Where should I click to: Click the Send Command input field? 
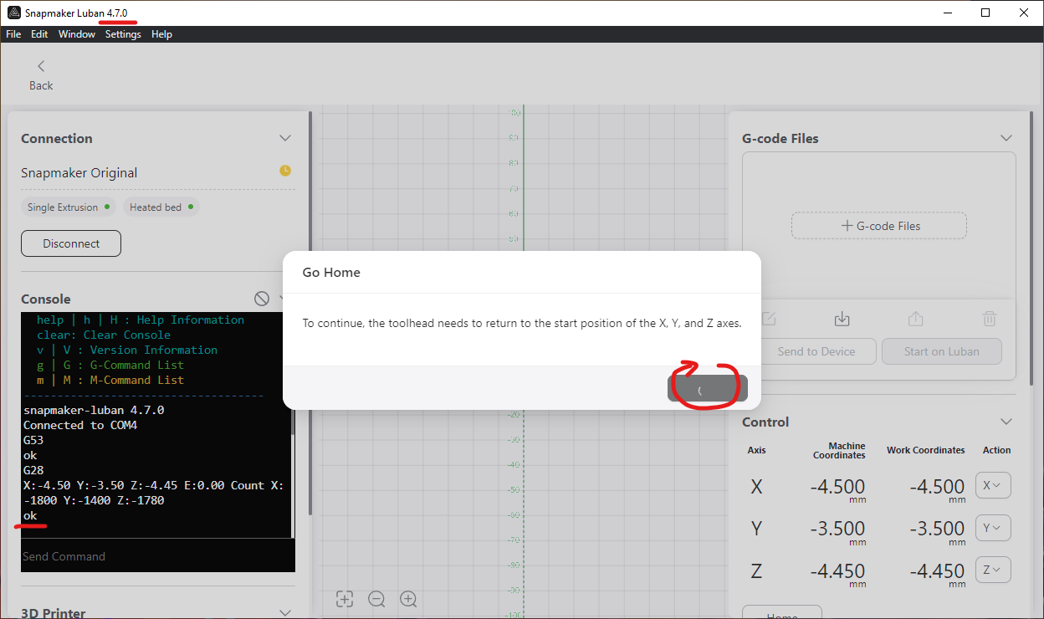pos(158,556)
